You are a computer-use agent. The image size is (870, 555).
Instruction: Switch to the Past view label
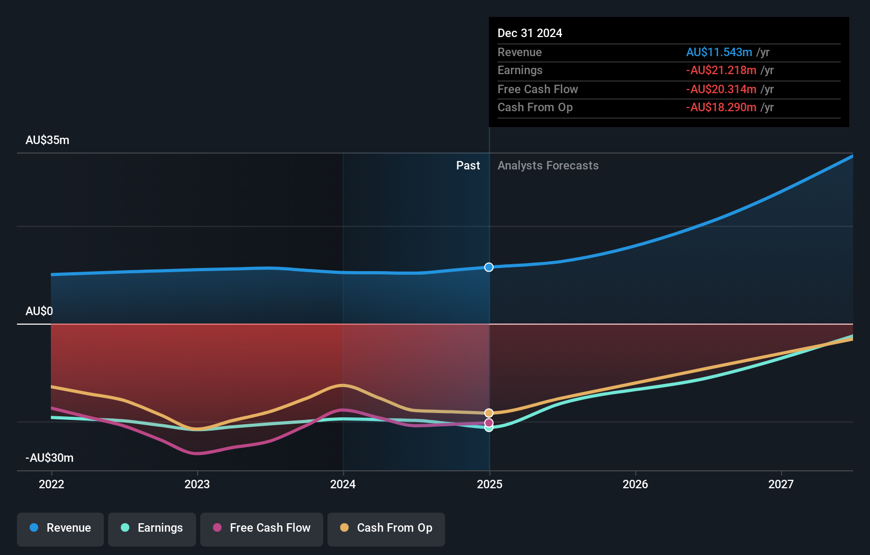pos(468,166)
